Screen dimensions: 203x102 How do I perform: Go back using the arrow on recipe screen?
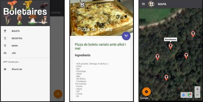click(x=74, y=5)
